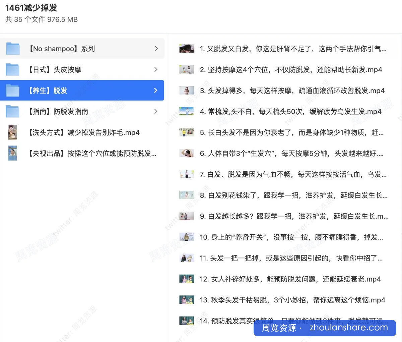
Task: Expand the 【No shampoo】系列 folder chevron
Action: [156, 49]
